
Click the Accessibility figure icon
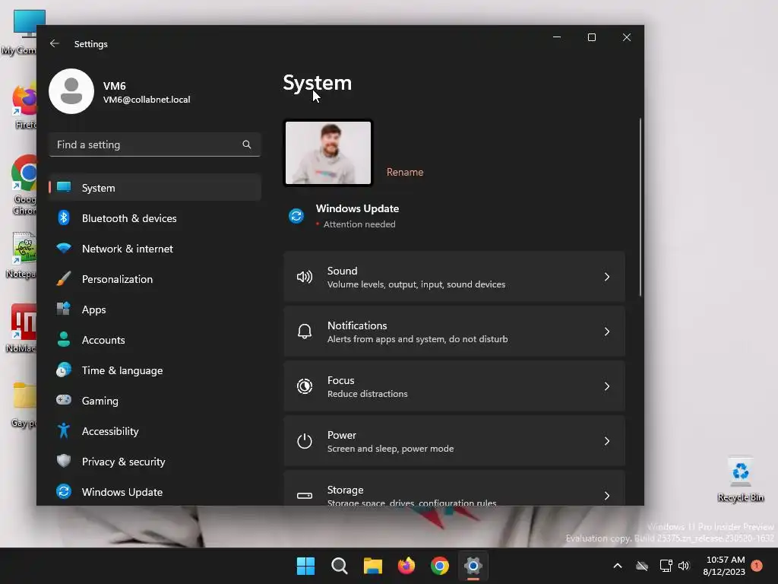point(64,430)
